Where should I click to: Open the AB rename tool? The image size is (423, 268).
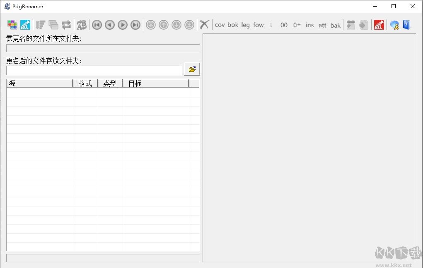pyautogui.click(x=81, y=25)
